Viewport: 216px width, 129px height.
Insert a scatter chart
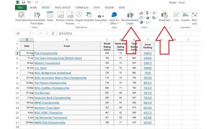click(148, 22)
